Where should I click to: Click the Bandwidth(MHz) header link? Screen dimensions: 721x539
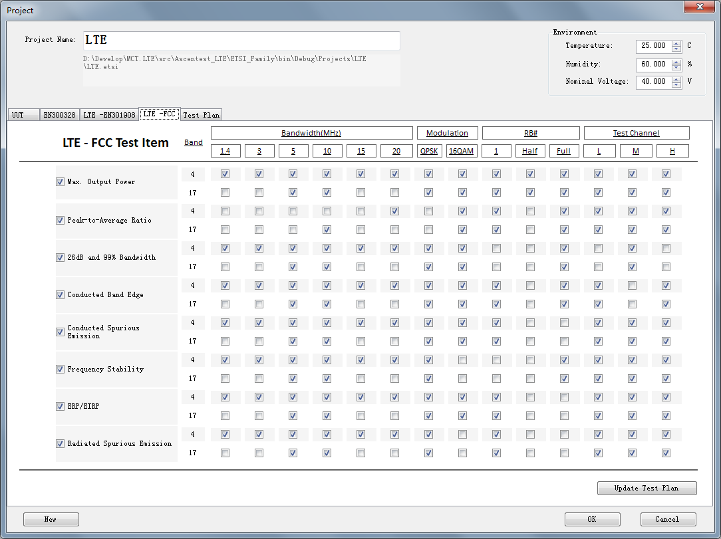tap(311, 133)
